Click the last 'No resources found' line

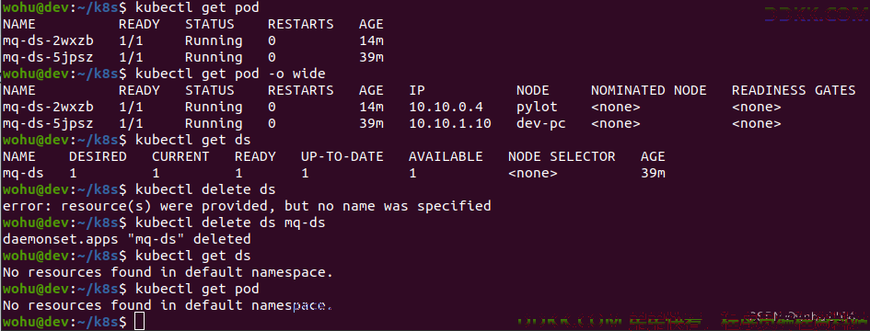tap(168, 305)
